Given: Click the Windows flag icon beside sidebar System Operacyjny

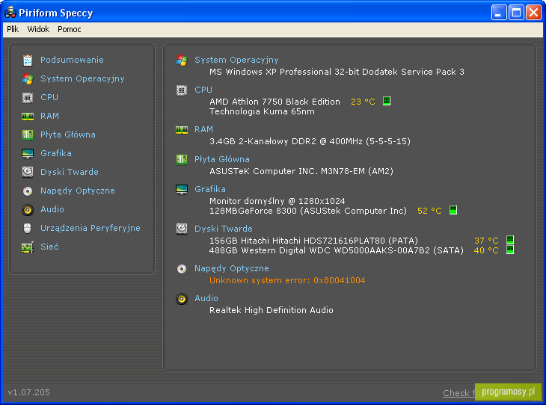Looking at the screenshot, I should [x=28, y=79].
